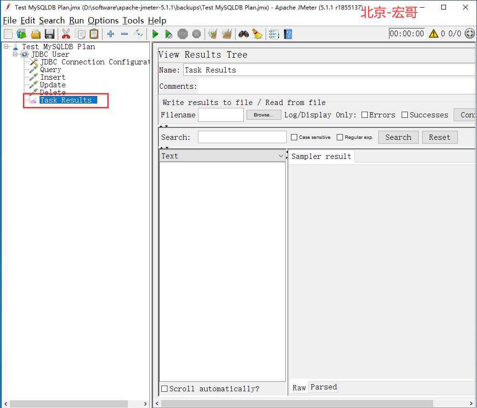Click the Copy toolbar icon
Viewport: 477px width, 408px height.
[80, 34]
